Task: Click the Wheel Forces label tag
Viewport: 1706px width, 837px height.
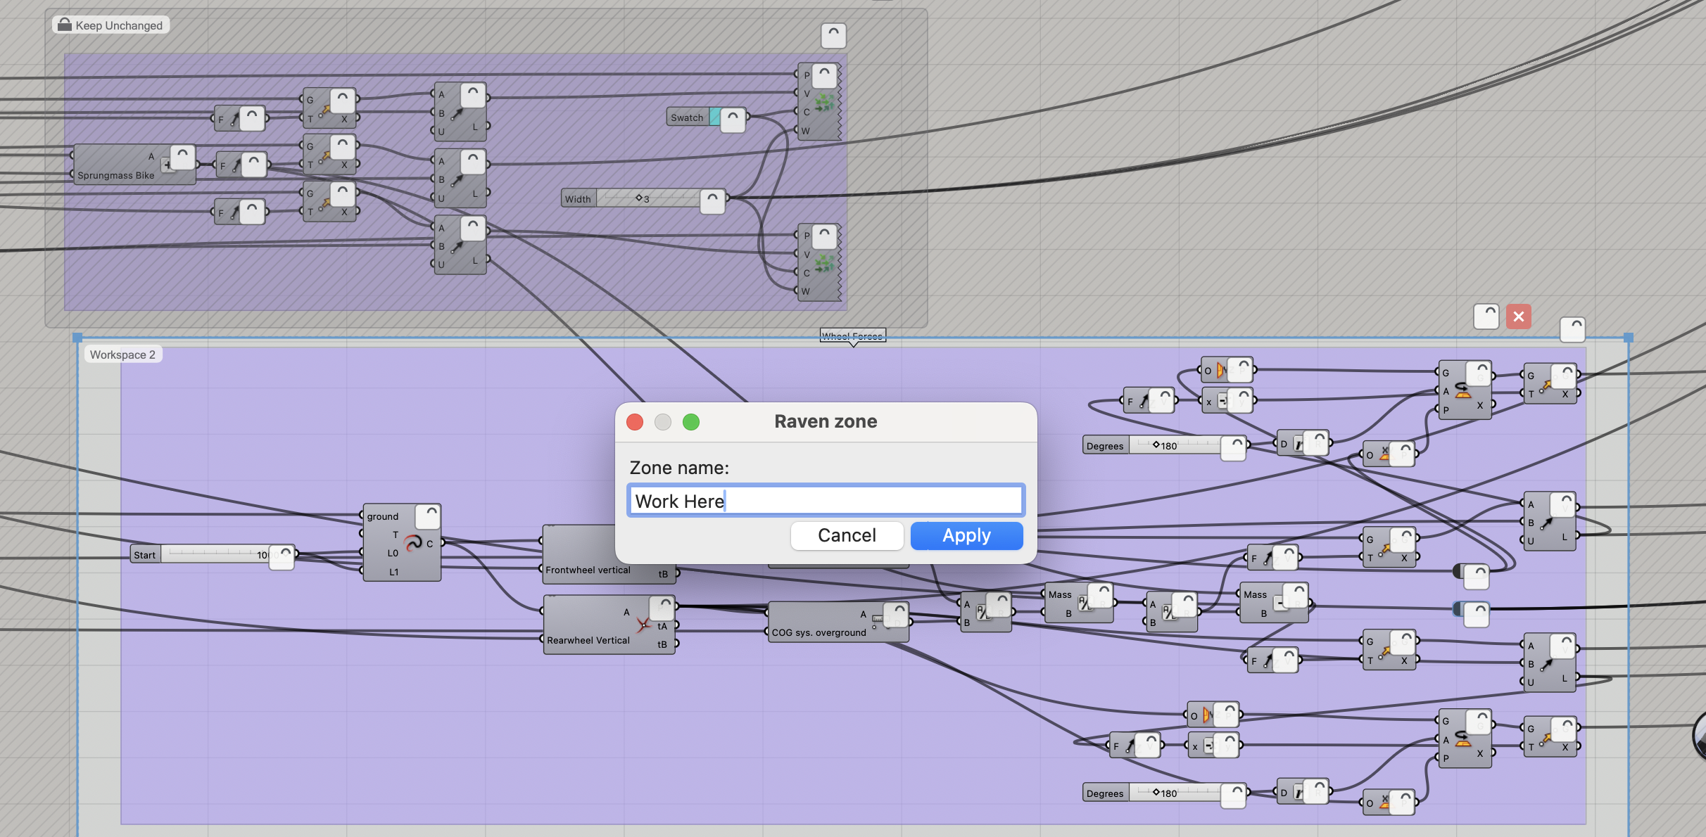Action: click(x=852, y=336)
